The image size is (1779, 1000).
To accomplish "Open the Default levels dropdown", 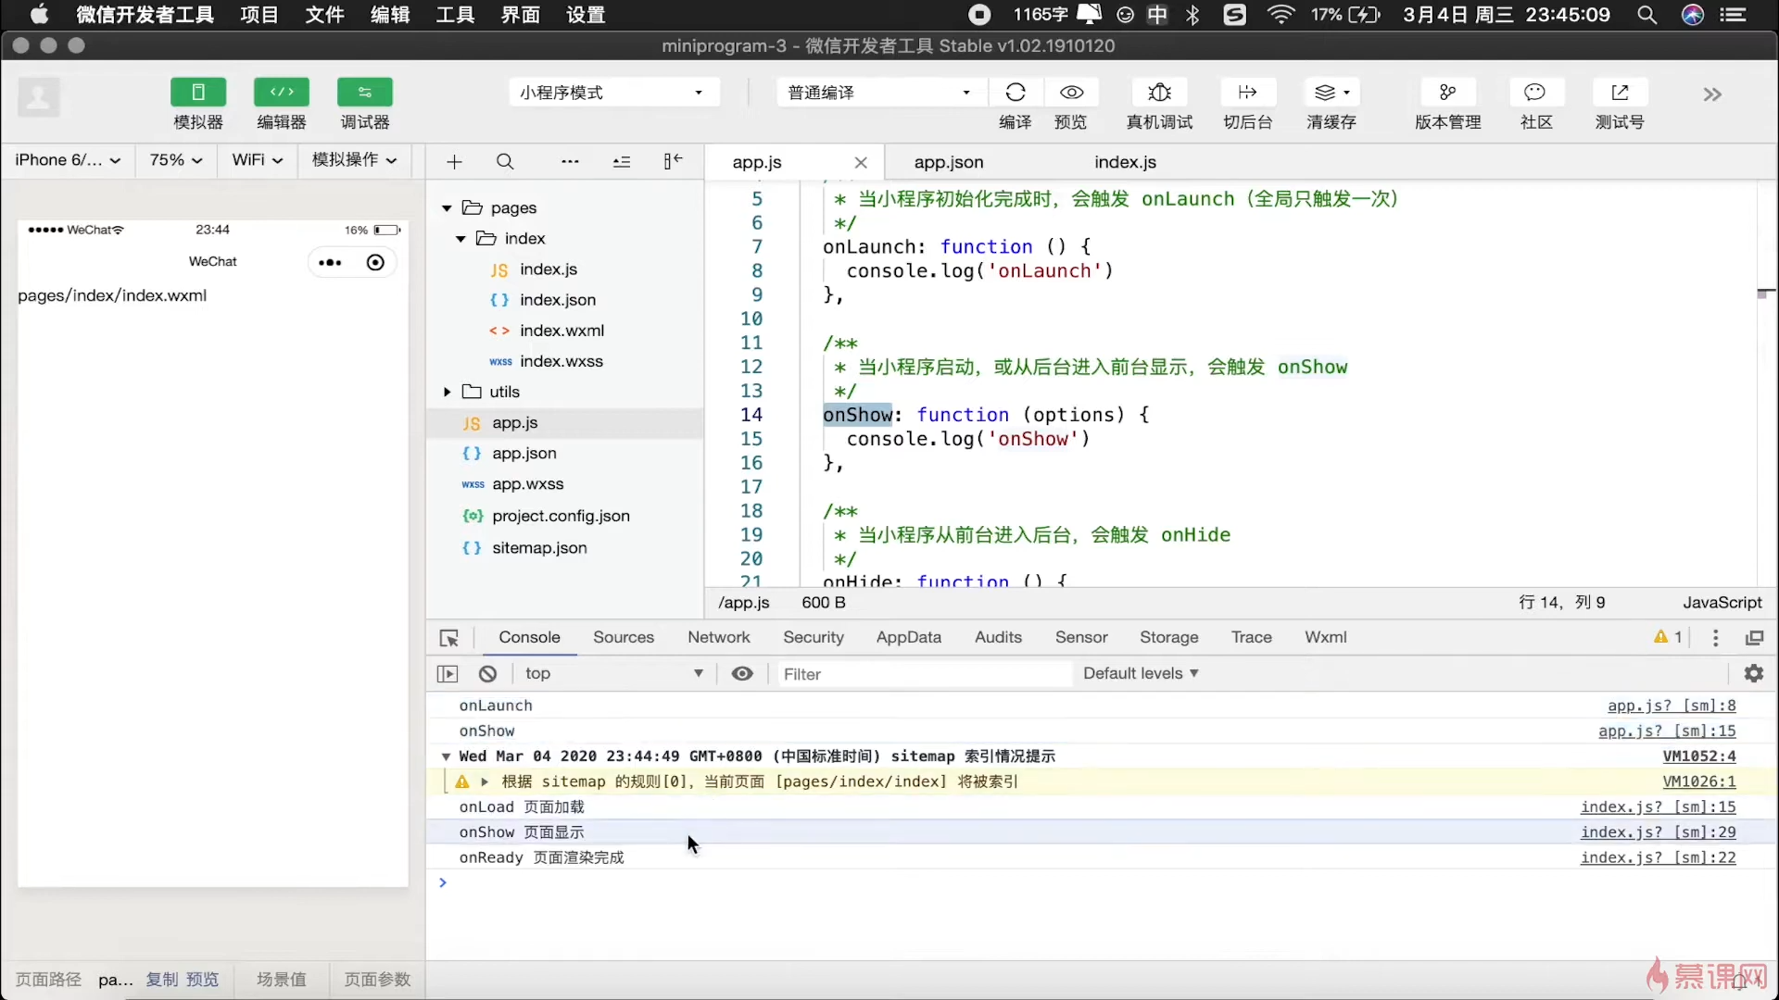I will tap(1141, 673).
